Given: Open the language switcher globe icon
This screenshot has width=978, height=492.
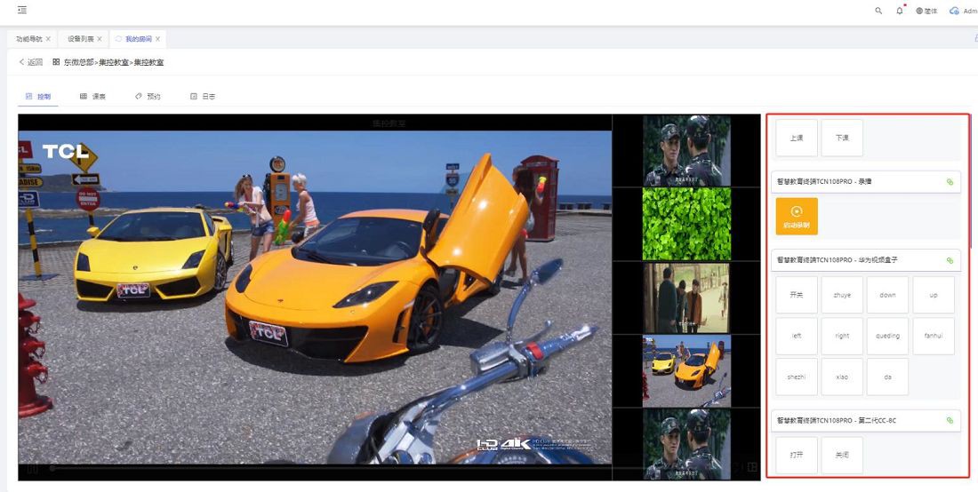Looking at the screenshot, I should tap(919, 11).
